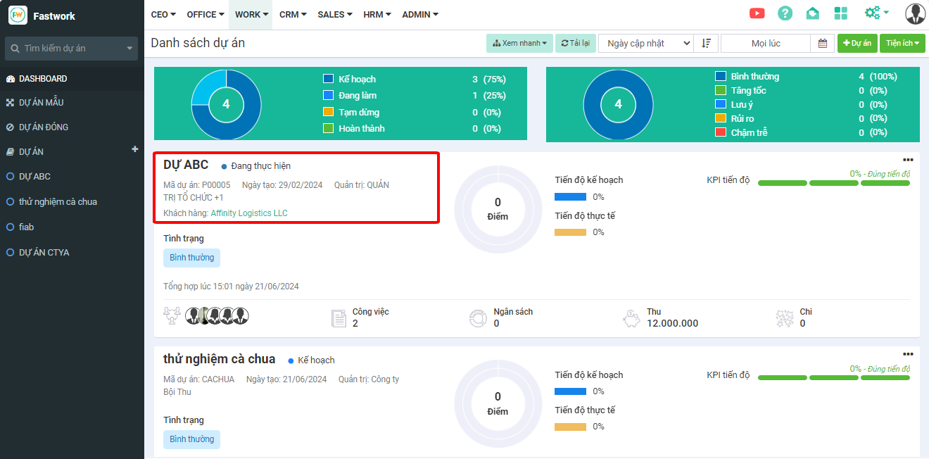Open the green apps grid icon
This screenshot has width=929, height=459.
pos(840,13)
